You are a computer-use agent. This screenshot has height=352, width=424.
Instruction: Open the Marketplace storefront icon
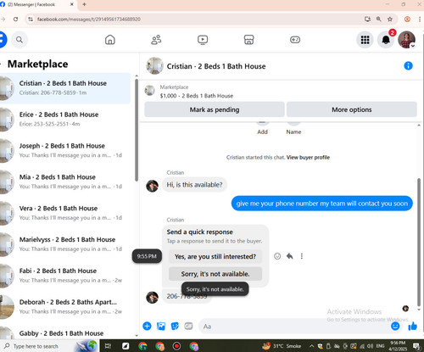[248, 40]
